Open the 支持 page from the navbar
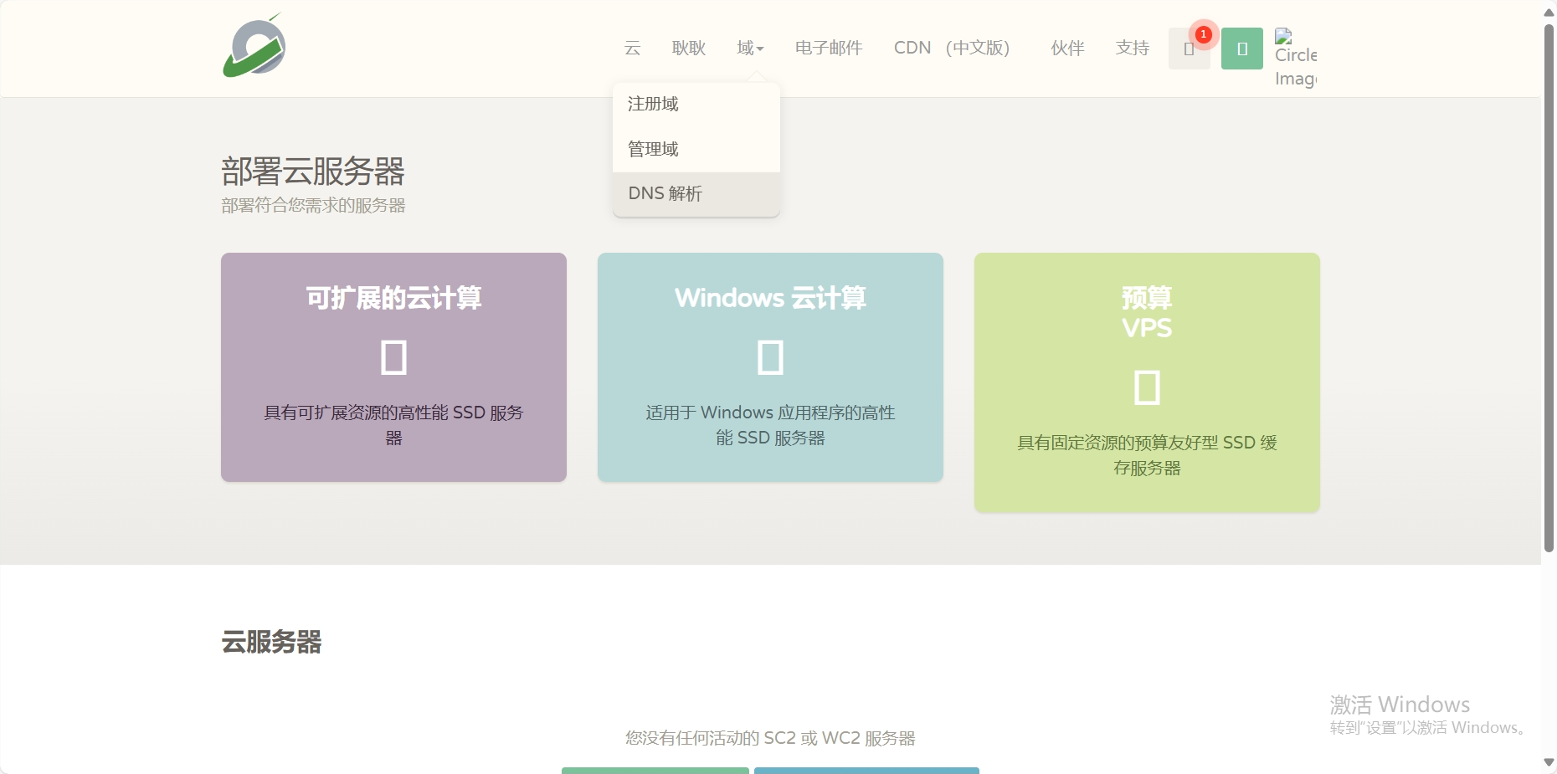 point(1132,49)
